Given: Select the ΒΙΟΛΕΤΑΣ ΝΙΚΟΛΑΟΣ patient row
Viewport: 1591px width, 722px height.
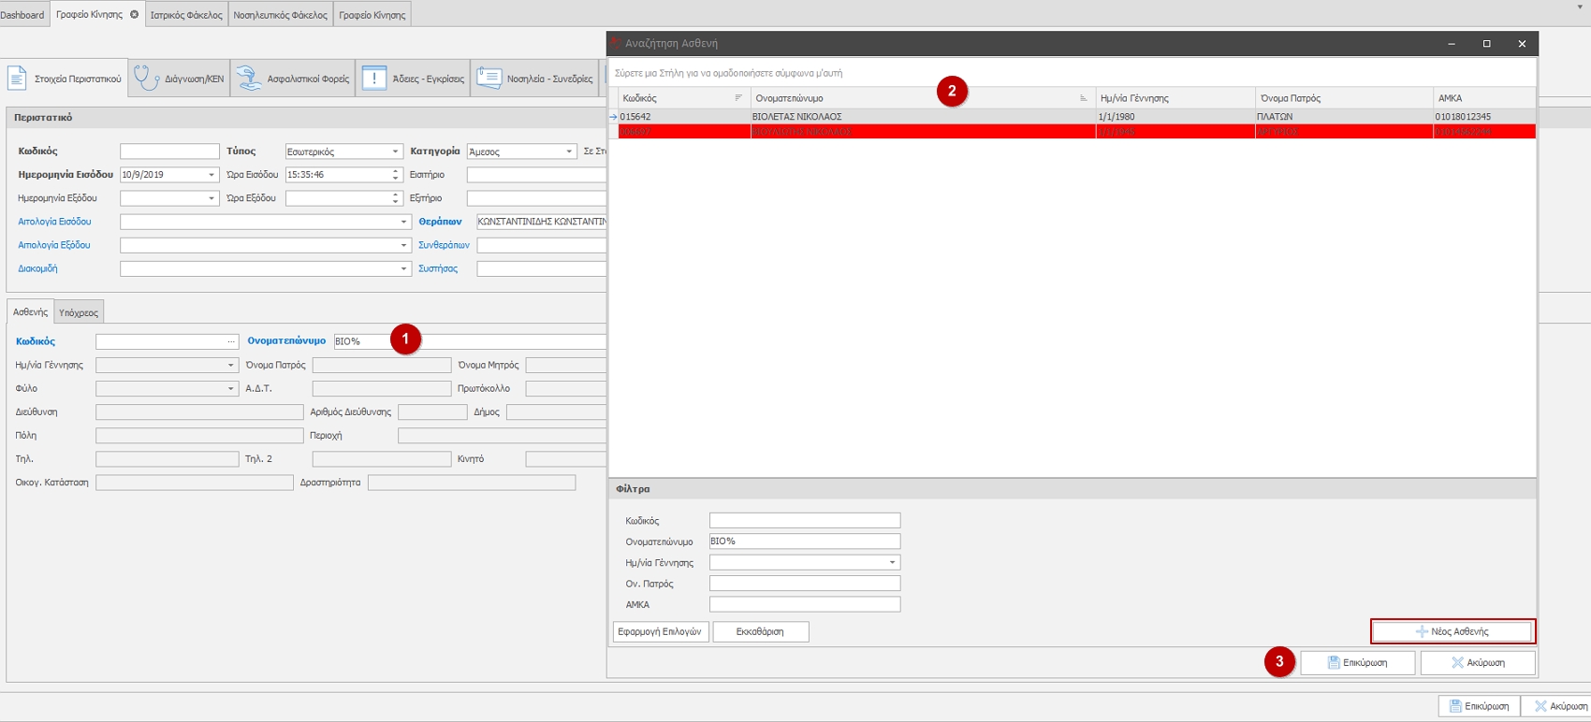Looking at the screenshot, I should [x=796, y=117].
